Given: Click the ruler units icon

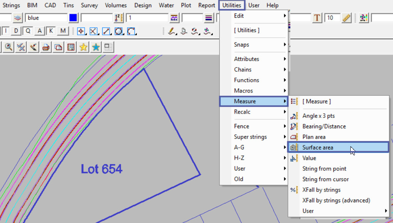Looking at the screenshot, I should tap(346, 18).
